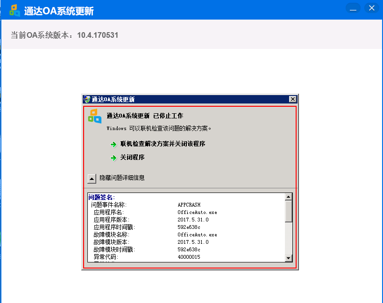Close the crash dialog with its X button
Screen dimensions: 383x303
coord(293,99)
